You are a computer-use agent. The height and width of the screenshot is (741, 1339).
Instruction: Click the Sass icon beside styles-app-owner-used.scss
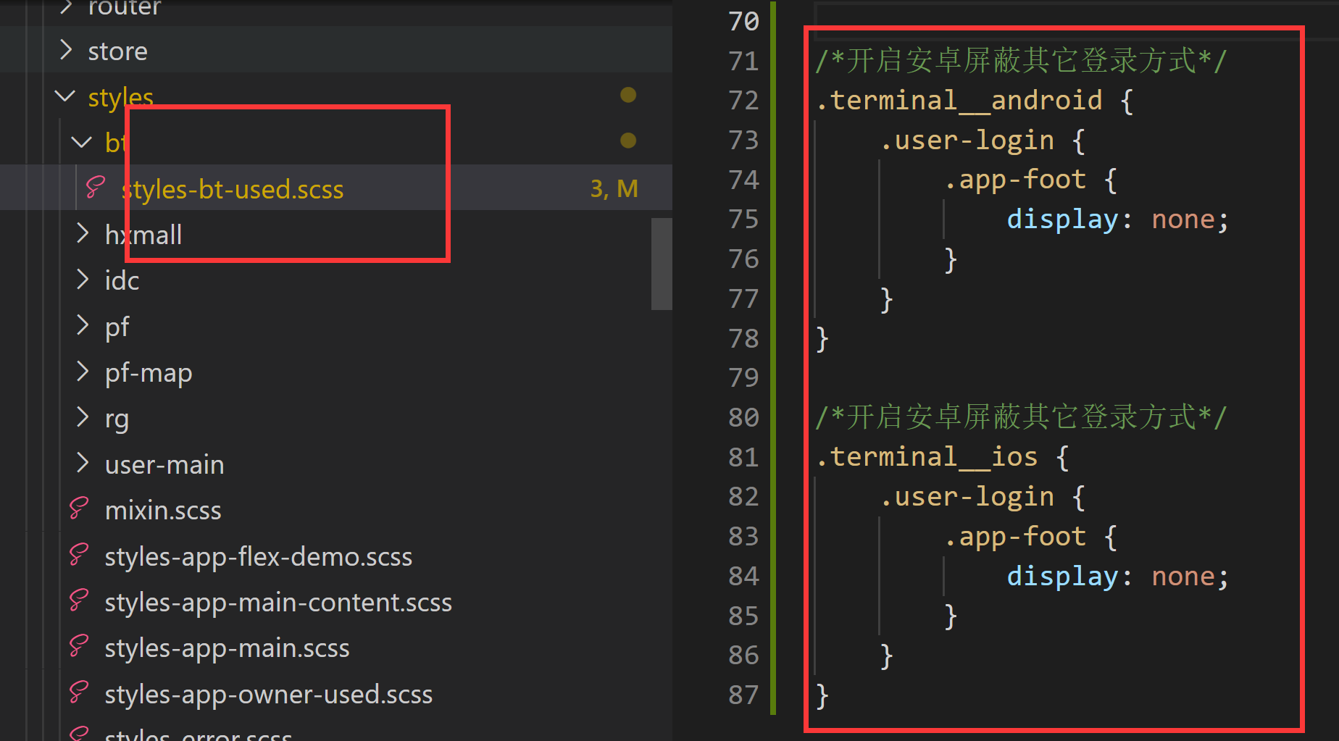click(x=79, y=693)
